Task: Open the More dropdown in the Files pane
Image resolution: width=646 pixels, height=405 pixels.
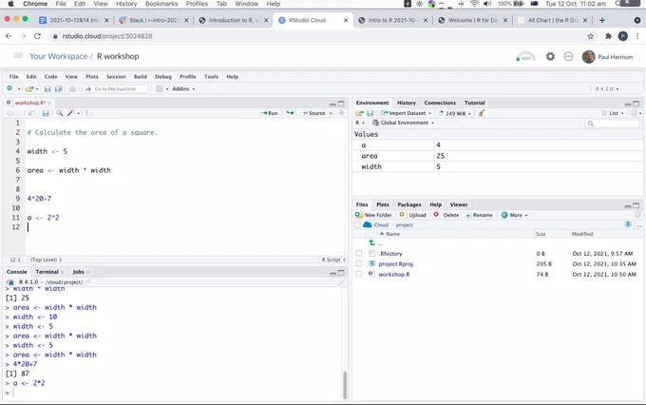Action: pyautogui.click(x=514, y=215)
